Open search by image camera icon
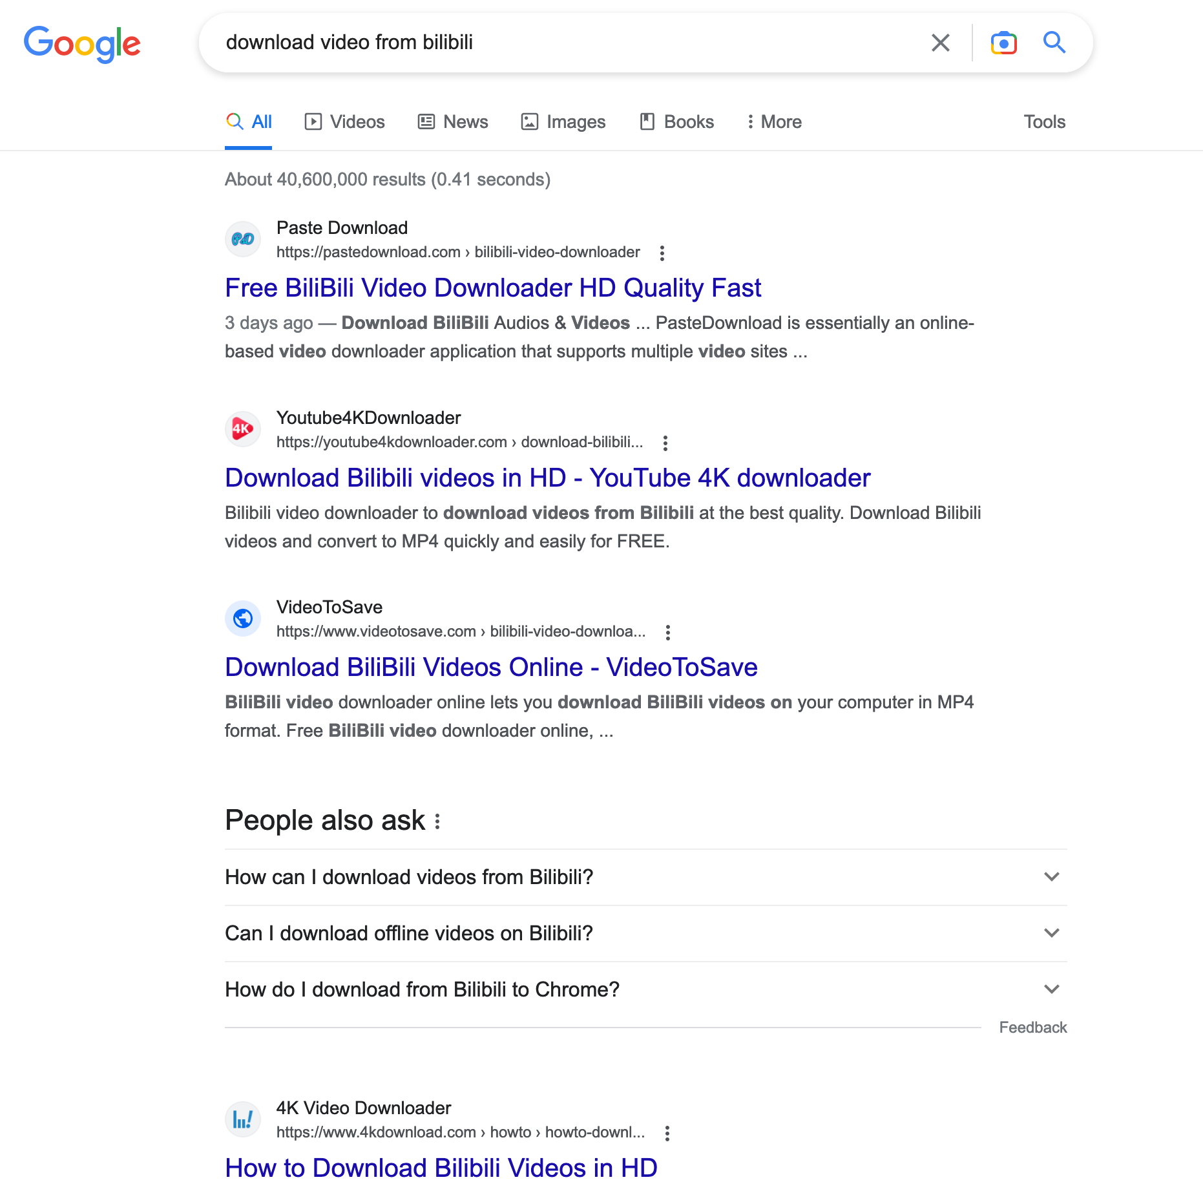Viewport: 1203px width, 1193px height. tap(1003, 43)
